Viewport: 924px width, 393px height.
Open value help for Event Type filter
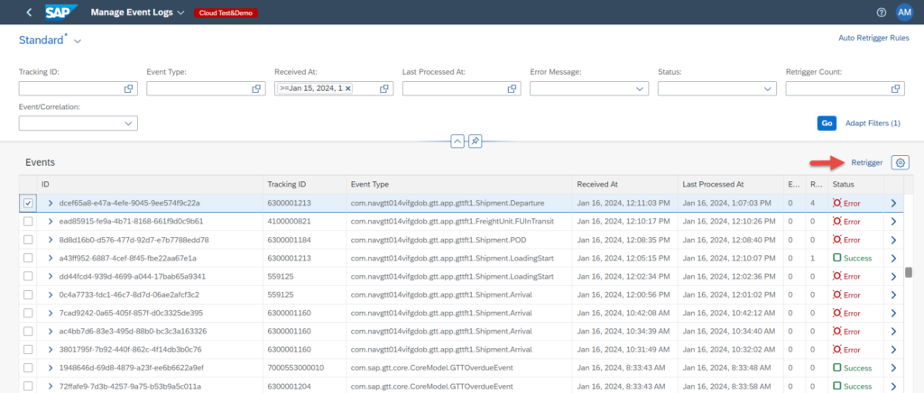click(256, 88)
